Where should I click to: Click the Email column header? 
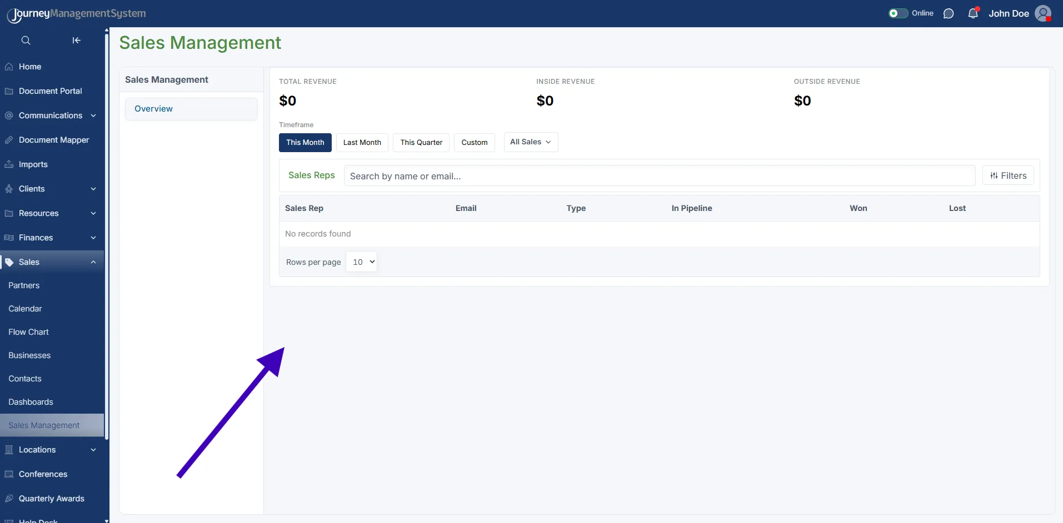[466, 208]
